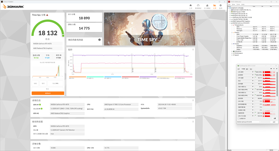Toggle the 记录到文件 checkbox in GPU-Z
This screenshot has height=151, width=279.
[x=239, y=119]
